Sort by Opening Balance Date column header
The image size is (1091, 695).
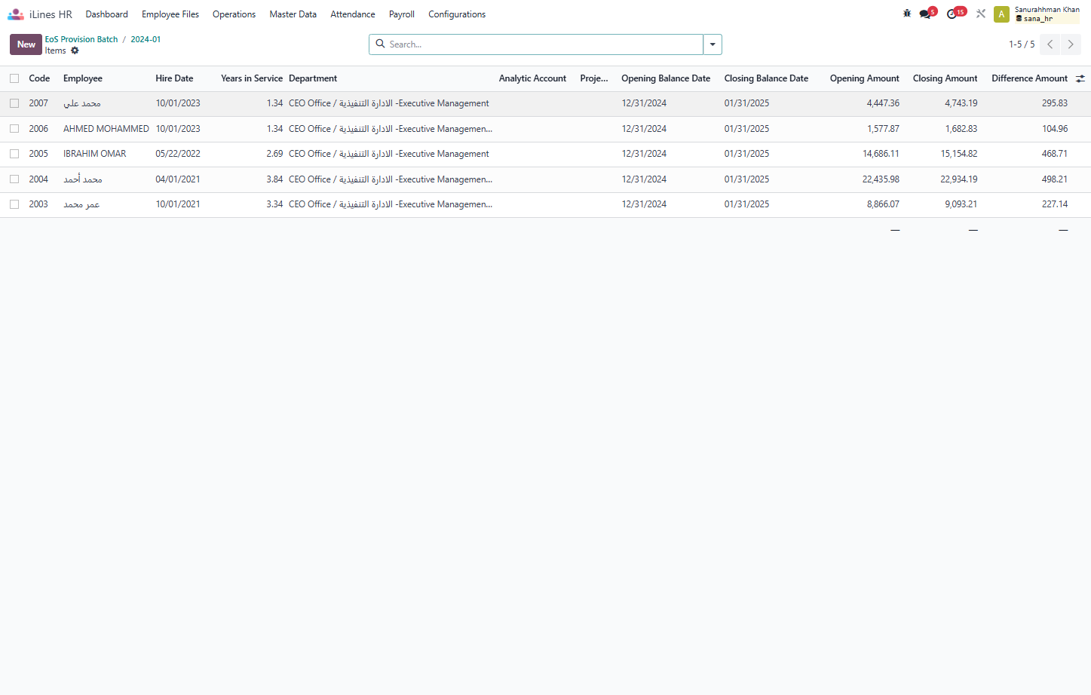point(666,78)
